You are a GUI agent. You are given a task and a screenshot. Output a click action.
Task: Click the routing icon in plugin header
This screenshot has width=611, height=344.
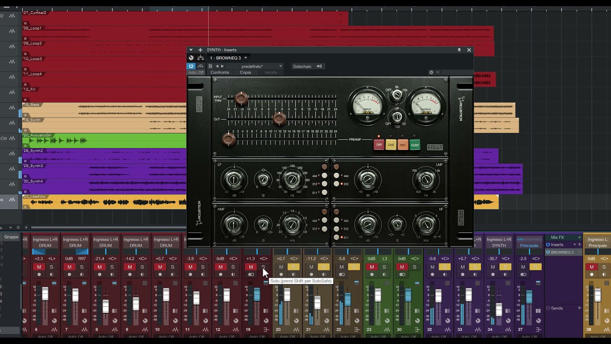click(x=200, y=58)
